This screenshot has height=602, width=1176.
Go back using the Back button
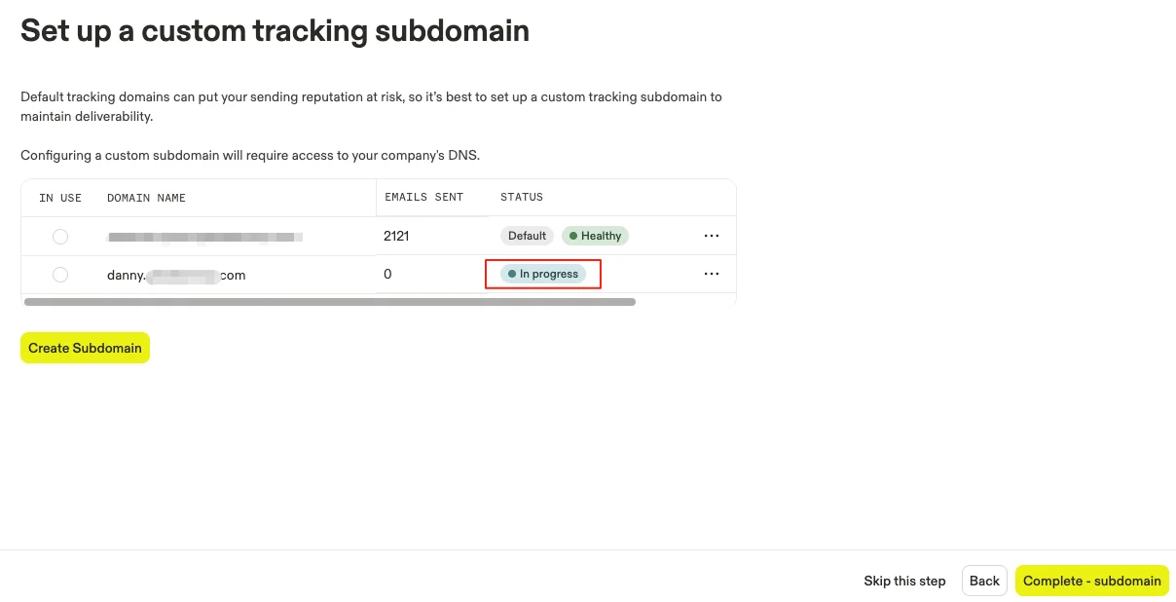(984, 581)
